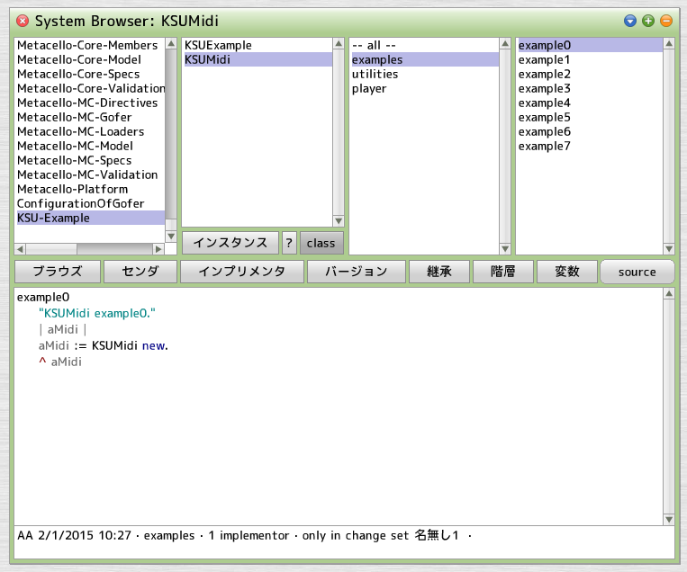Viewport: 687px width, 572px height.
Task: Select method example7
Action: [x=590, y=147]
